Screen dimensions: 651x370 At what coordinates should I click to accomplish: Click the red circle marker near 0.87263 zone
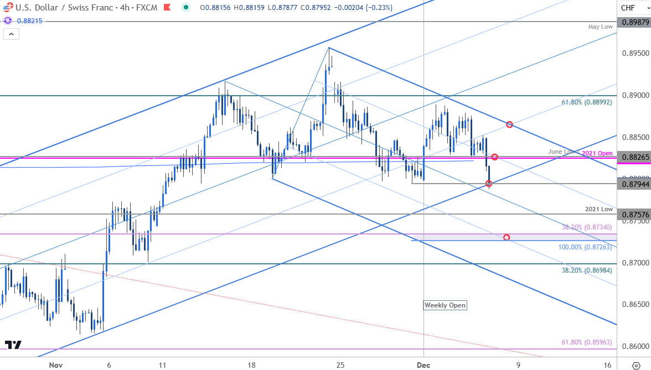[507, 238]
